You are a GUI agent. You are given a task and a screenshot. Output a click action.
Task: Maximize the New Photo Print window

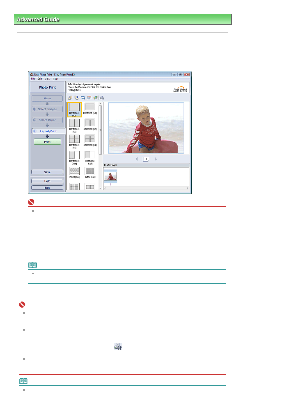tap(181, 74)
